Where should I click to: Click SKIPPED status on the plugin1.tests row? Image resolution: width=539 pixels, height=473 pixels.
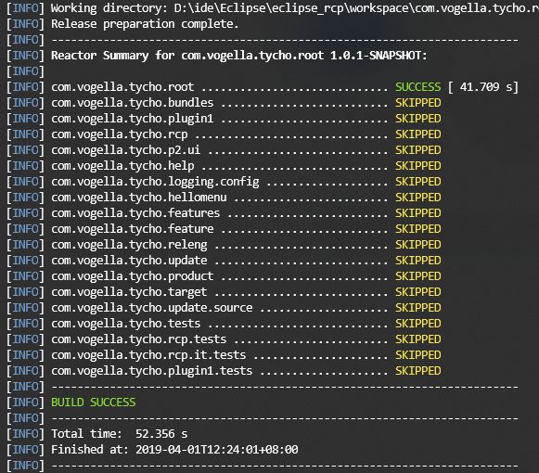tap(417, 371)
